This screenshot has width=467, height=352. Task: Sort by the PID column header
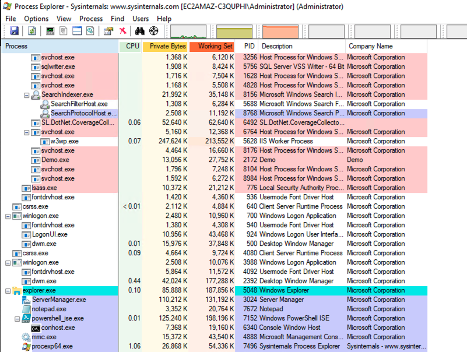(247, 46)
